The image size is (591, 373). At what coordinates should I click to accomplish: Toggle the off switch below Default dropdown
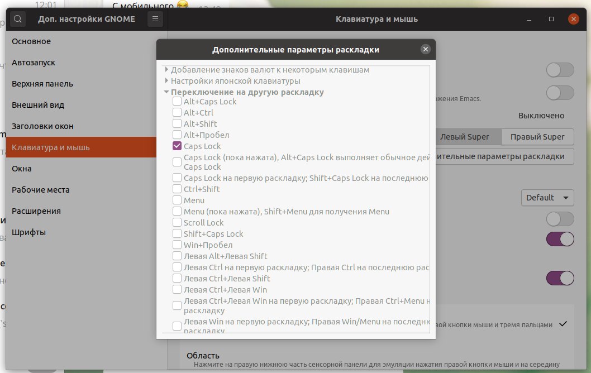click(560, 219)
